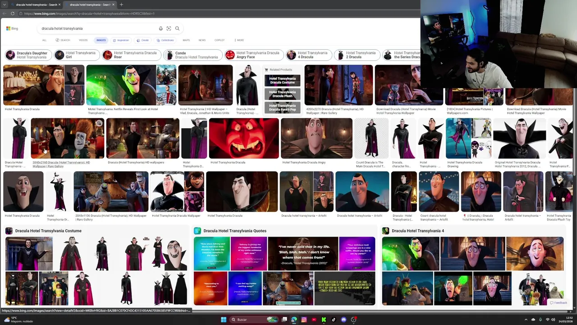Image resolution: width=577 pixels, height=325 pixels.
Task: Click system tray volume speaker icon
Action: (x=553, y=320)
